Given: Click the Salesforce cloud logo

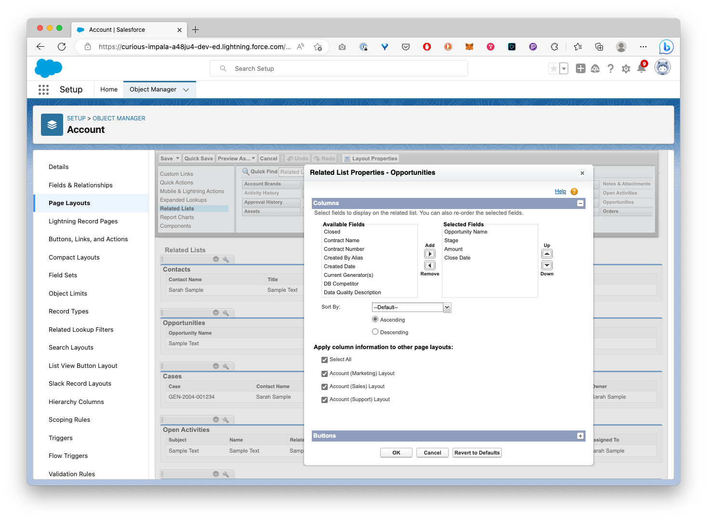Looking at the screenshot, I should click(48, 68).
